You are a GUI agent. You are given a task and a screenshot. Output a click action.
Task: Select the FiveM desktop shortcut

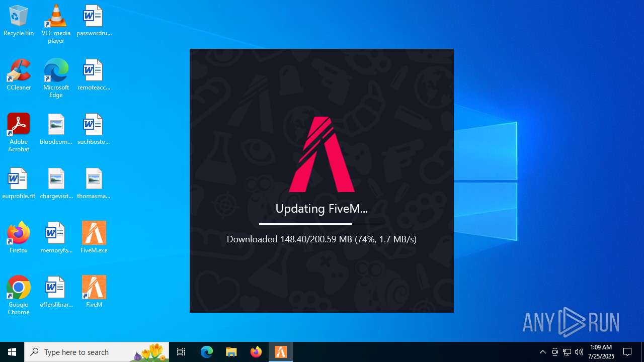[94, 292]
